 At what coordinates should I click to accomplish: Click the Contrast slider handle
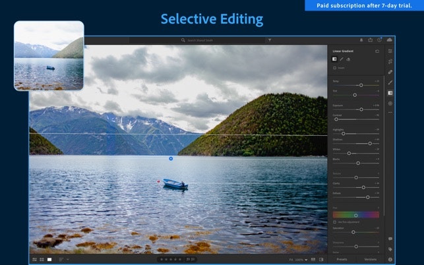click(336, 119)
